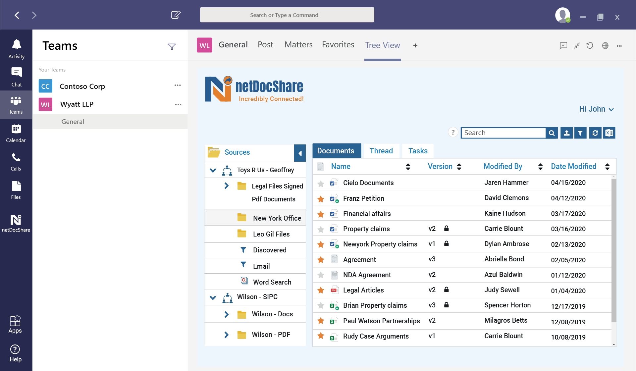Toggle favorite star for Cielo Documents
This screenshot has width=636, height=371.
(x=321, y=184)
